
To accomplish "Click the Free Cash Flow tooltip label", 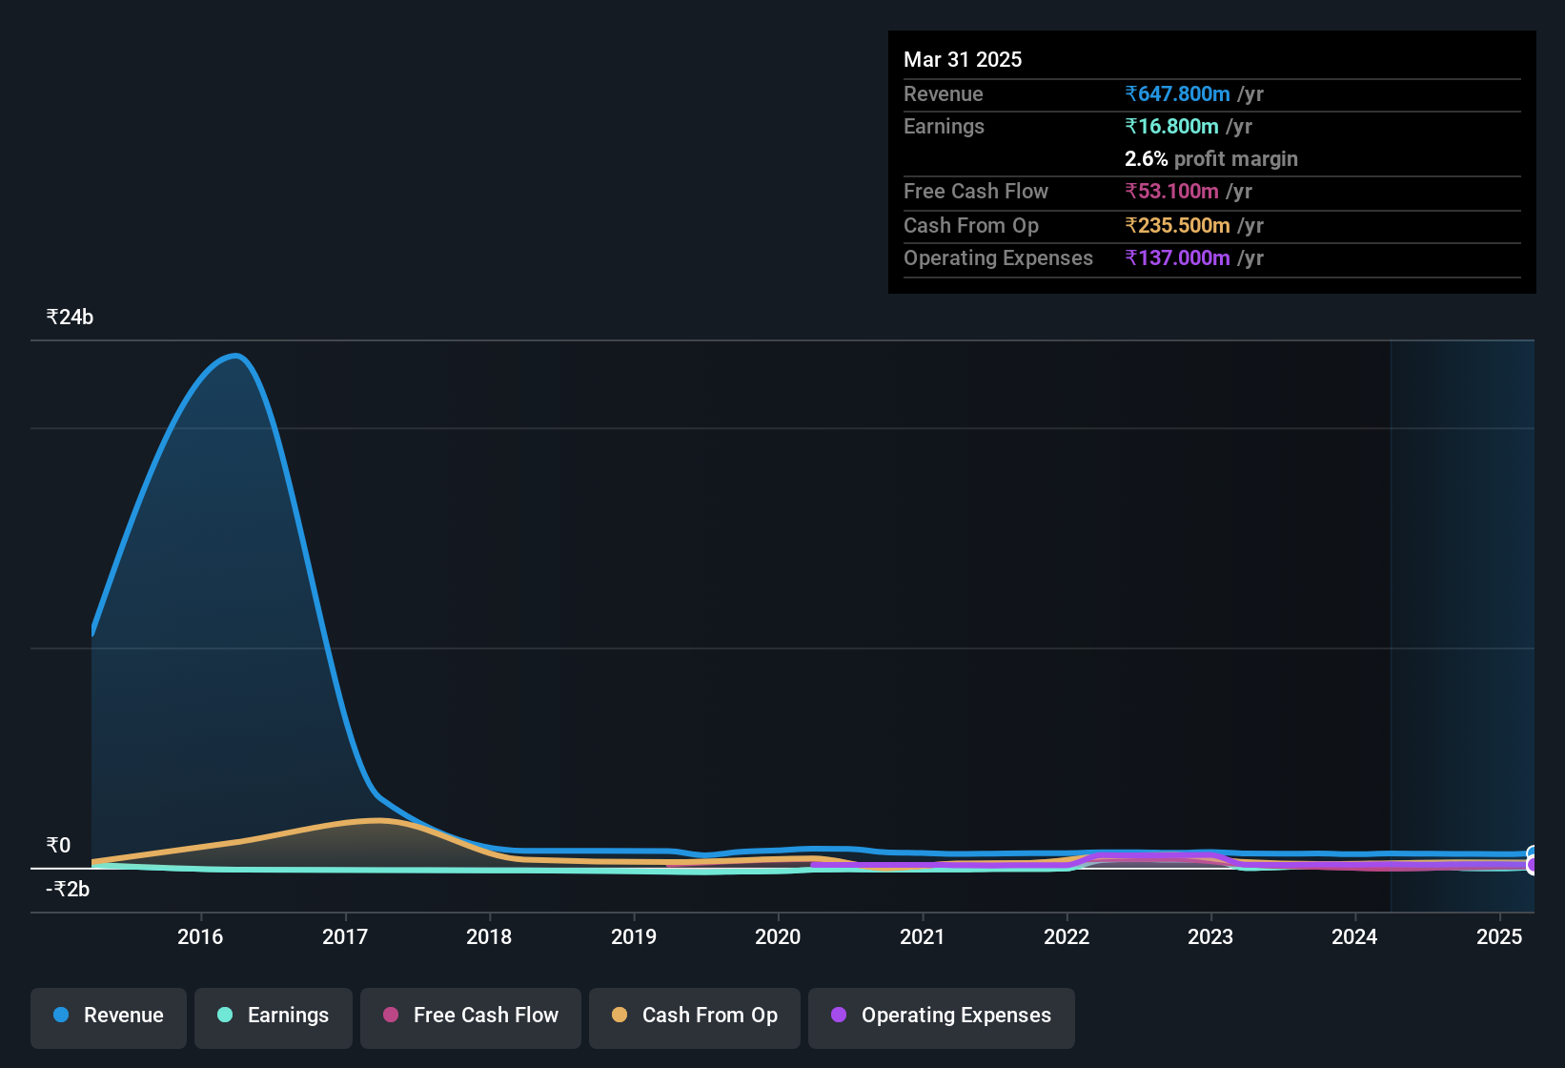I will pyautogui.click(x=976, y=191).
